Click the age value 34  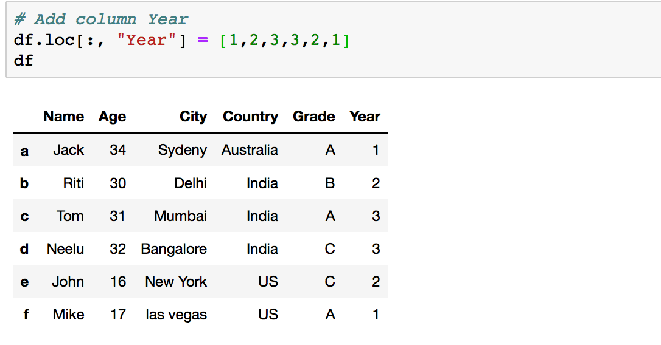117,150
